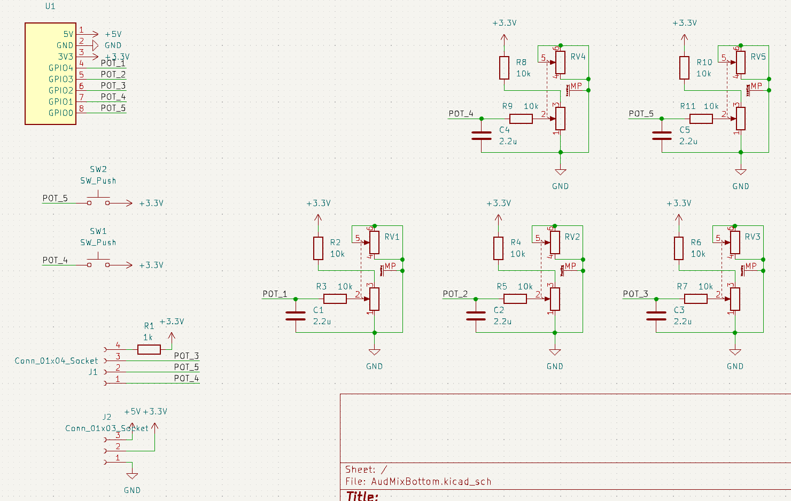Select the C3 capacitor symbol
The height and width of the screenshot is (501, 791).
656,316
